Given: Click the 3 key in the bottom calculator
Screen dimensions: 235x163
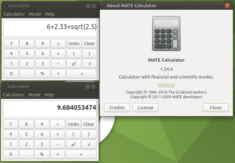Looking at the screenshot, I should pyautogui.click(x=42, y=144).
